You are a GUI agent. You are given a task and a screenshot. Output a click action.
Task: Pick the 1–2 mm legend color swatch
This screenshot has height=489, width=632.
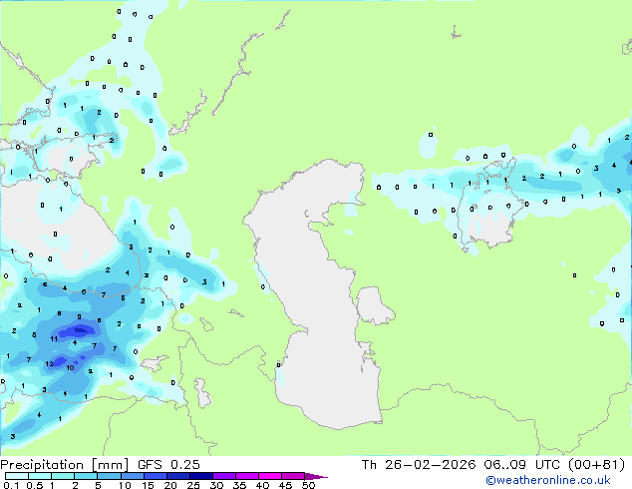tap(63, 476)
